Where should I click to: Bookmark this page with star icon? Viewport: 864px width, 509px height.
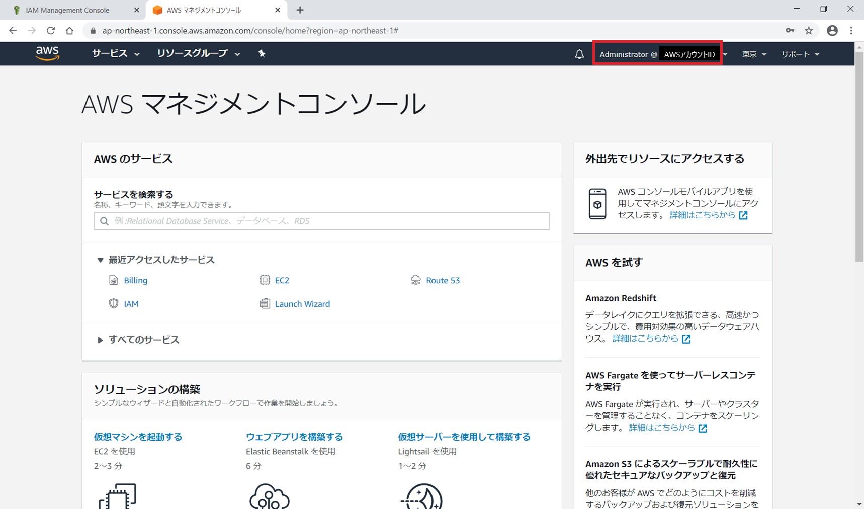click(x=809, y=30)
